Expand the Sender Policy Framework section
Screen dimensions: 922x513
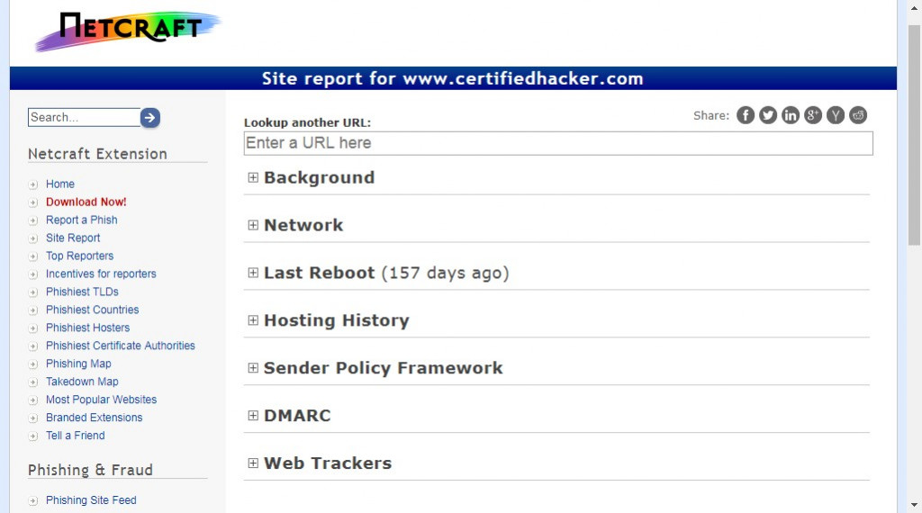point(253,368)
